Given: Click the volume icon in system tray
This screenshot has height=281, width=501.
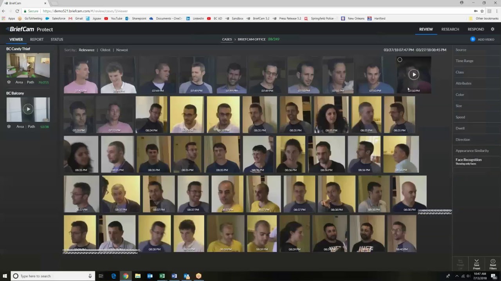Looking at the screenshot, I should pyautogui.click(x=468, y=276).
